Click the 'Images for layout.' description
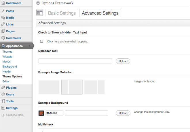 [145, 81]
